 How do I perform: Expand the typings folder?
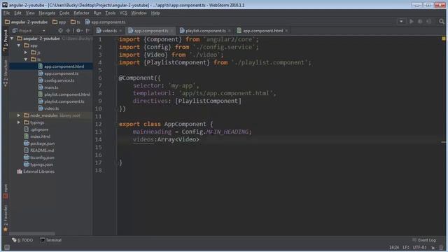point(19,122)
